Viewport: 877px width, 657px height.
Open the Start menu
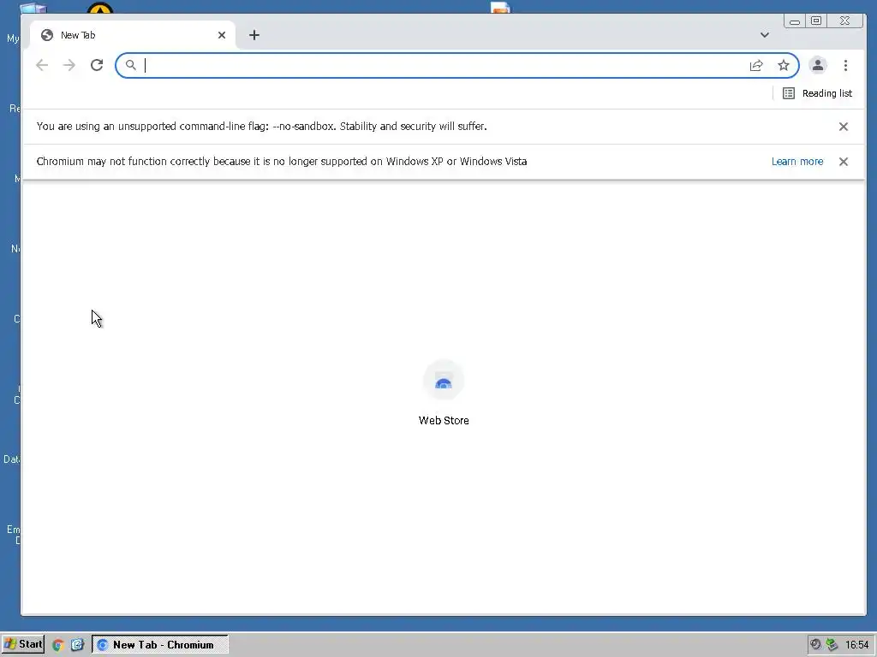[23, 644]
